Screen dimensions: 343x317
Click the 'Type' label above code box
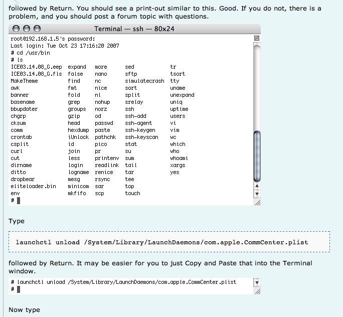pyautogui.click(x=17, y=221)
